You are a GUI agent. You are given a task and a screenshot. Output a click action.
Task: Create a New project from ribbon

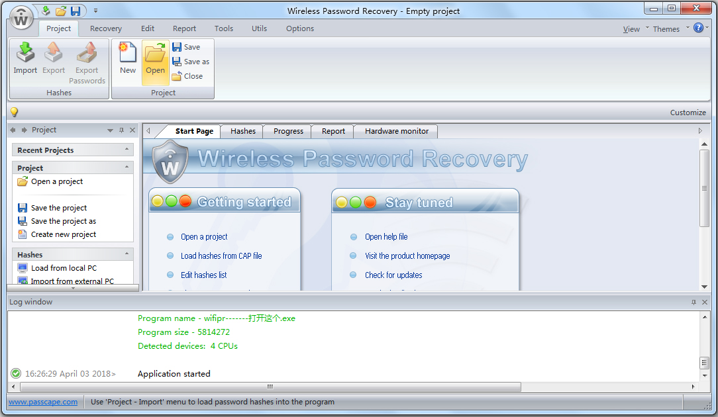128,58
